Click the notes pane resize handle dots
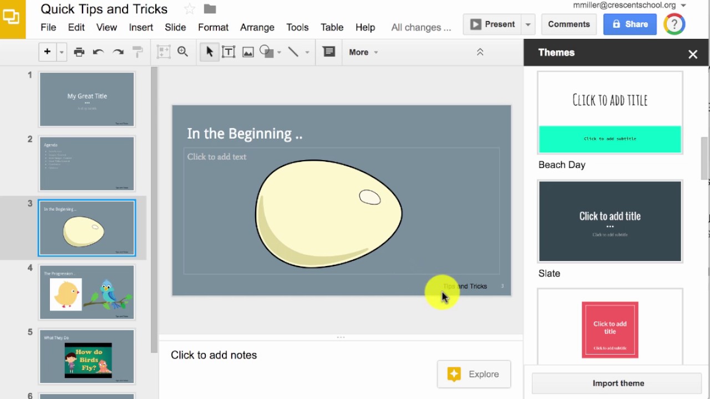Viewport: 710px width, 399px height. 341,337
